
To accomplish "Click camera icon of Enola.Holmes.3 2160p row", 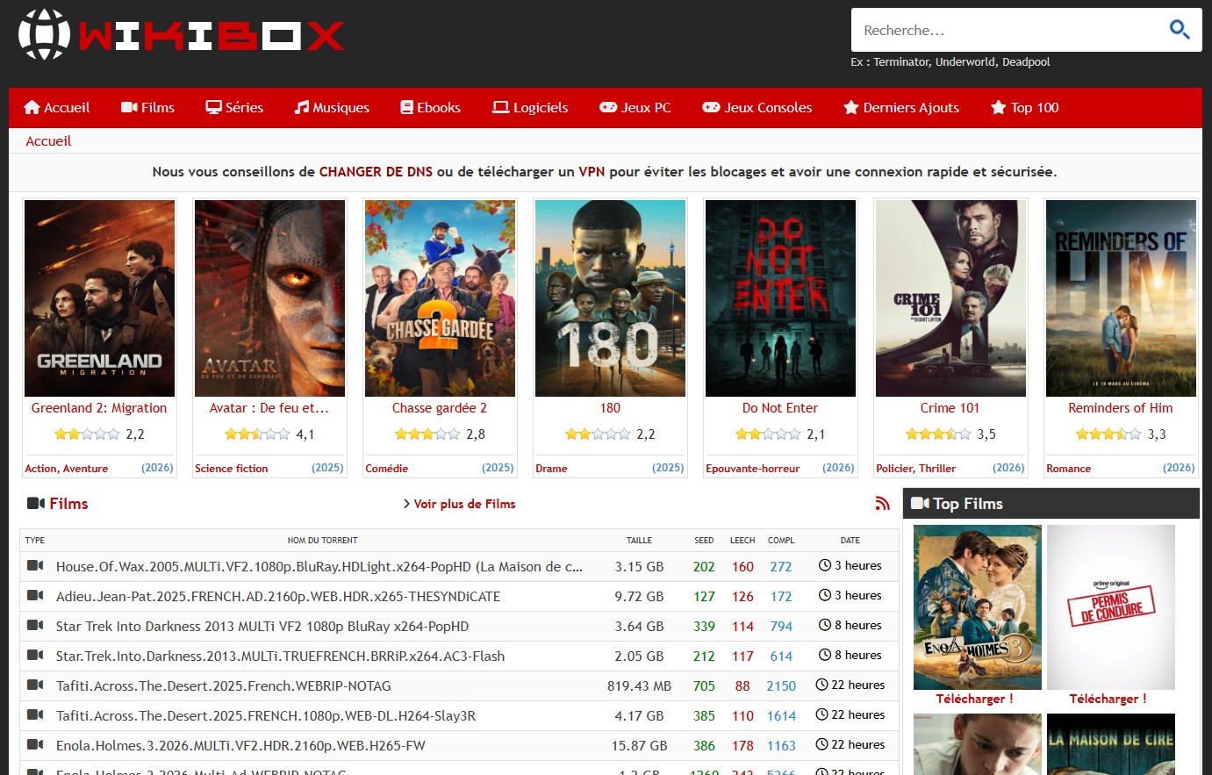I will coord(35,745).
